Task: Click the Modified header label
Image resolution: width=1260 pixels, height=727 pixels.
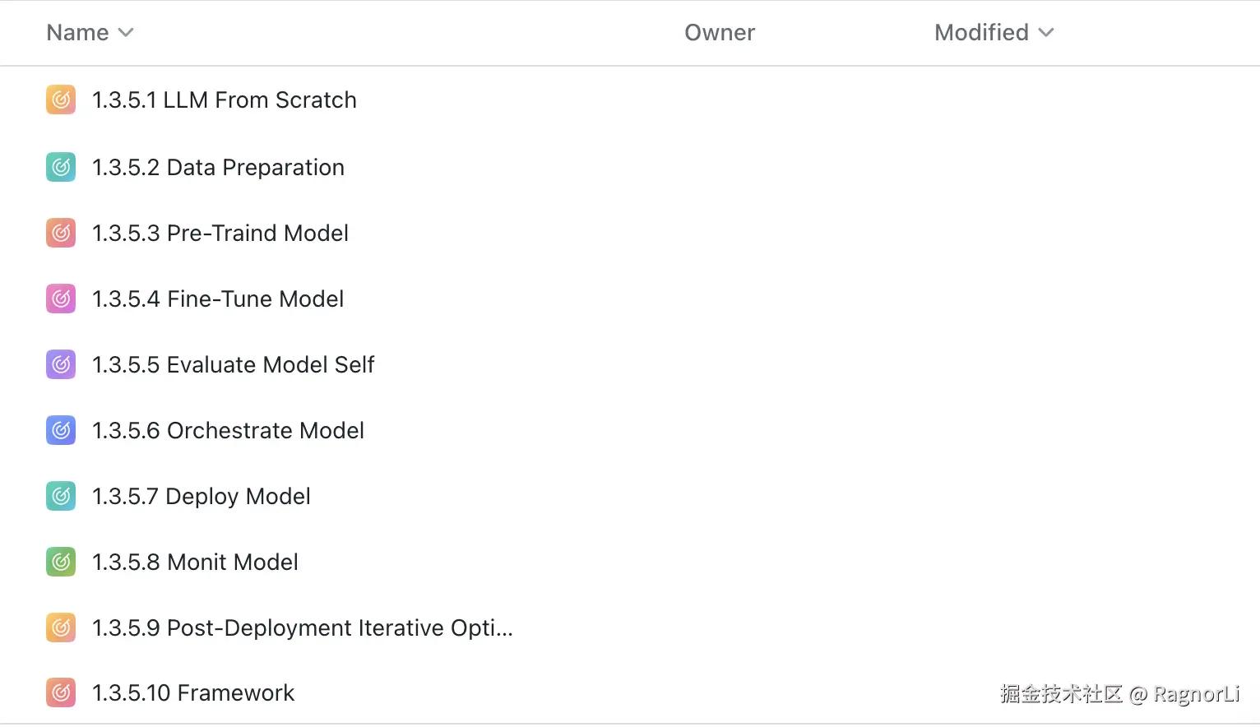Action: [981, 33]
